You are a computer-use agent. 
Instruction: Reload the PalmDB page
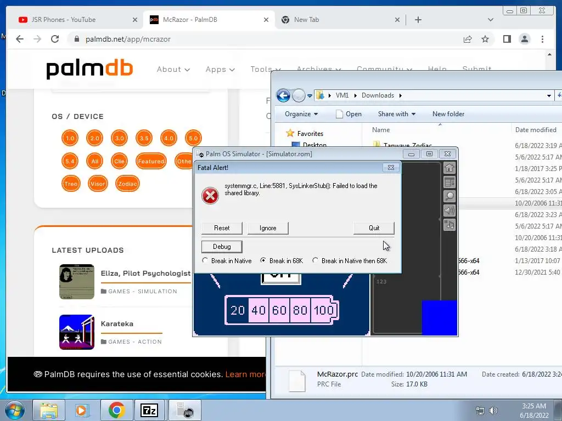point(55,39)
